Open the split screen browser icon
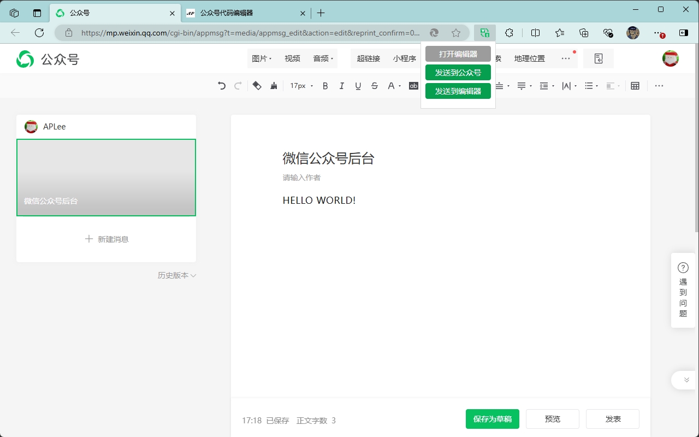This screenshot has height=437, width=699. (535, 33)
